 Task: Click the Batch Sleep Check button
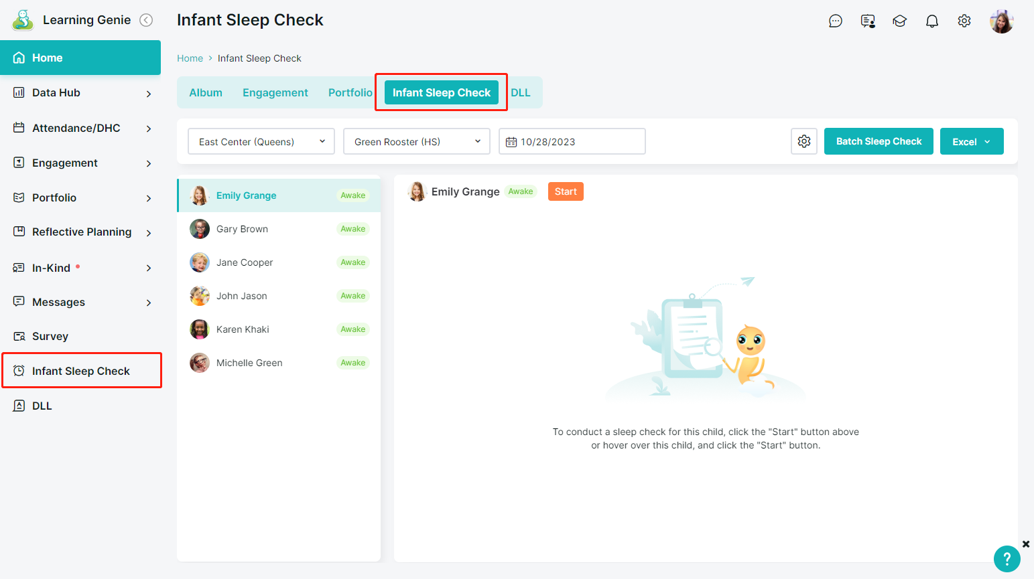click(x=879, y=141)
